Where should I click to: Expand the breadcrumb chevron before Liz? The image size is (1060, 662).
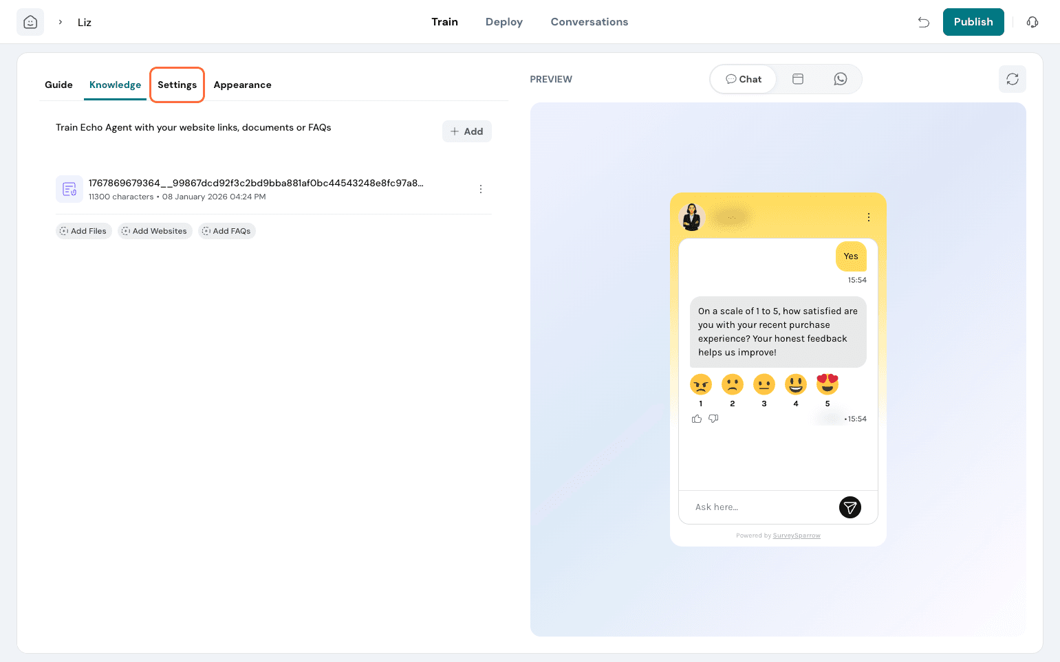pos(61,22)
